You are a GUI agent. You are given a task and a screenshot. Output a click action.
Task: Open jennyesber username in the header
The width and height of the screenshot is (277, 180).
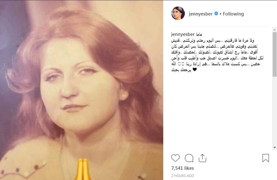(201, 14)
